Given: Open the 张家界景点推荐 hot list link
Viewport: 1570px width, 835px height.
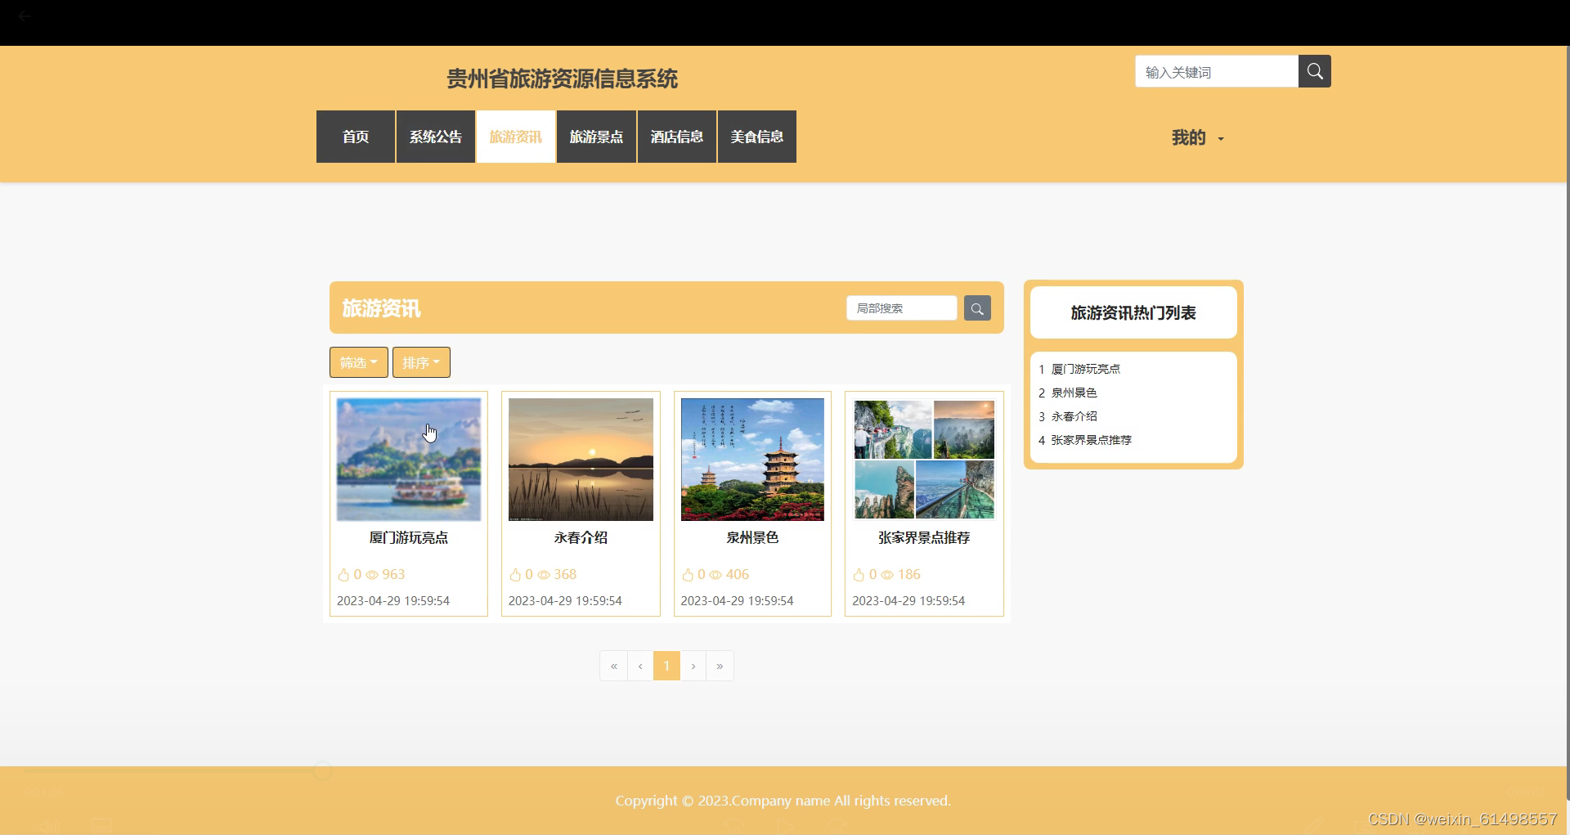Looking at the screenshot, I should 1092,440.
